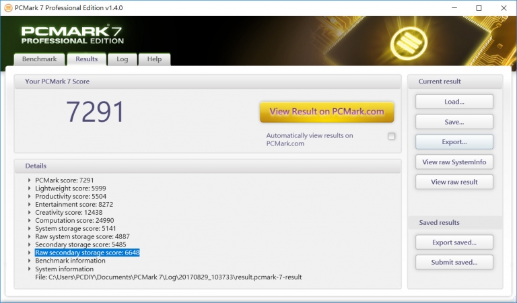Select 'Creativity score: 12438' row
The height and width of the screenshot is (303, 517).
[x=69, y=213]
